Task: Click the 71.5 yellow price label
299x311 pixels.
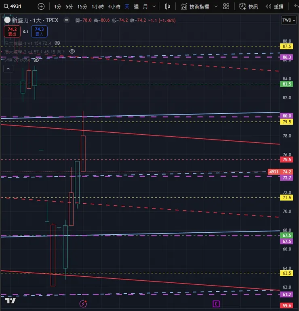Action: [x=286, y=198]
